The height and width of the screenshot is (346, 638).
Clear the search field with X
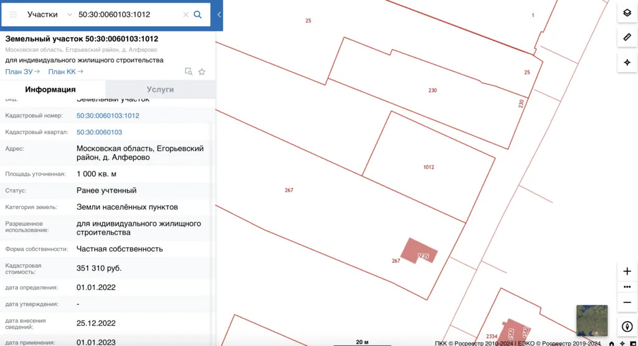pyautogui.click(x=186, y=15)
